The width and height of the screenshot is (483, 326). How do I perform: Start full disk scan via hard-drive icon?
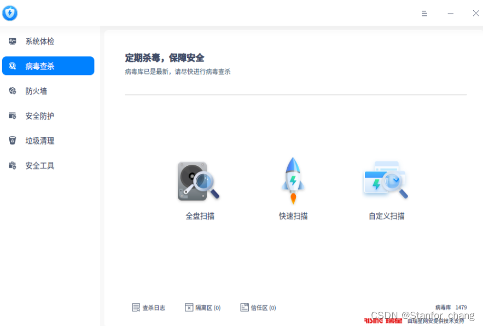click(x=198, y=181)
